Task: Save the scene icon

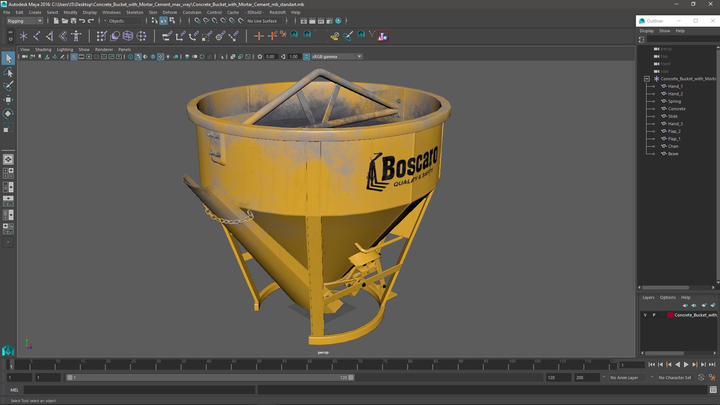Action: (x=73, y=21)
